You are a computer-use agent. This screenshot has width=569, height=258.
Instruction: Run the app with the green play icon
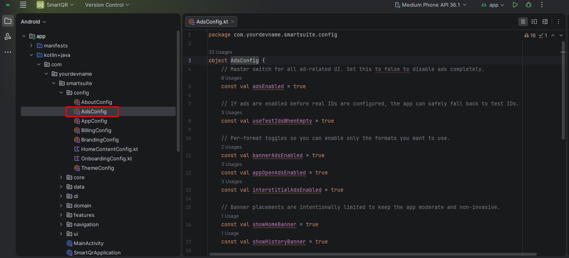[515, 5]
